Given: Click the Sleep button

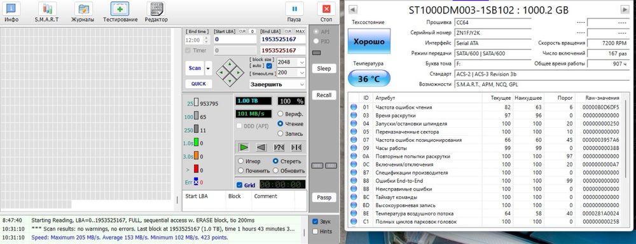Looking at the screenshot, I should pyautogui.click(x=324, y=69).
